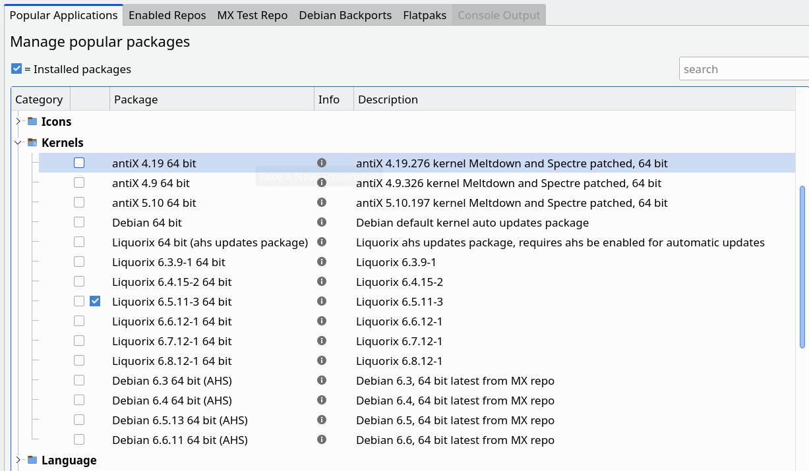Open info for Debian 6.5.13 64 bit (AHS)
The image size is (809, 471).
322,420
